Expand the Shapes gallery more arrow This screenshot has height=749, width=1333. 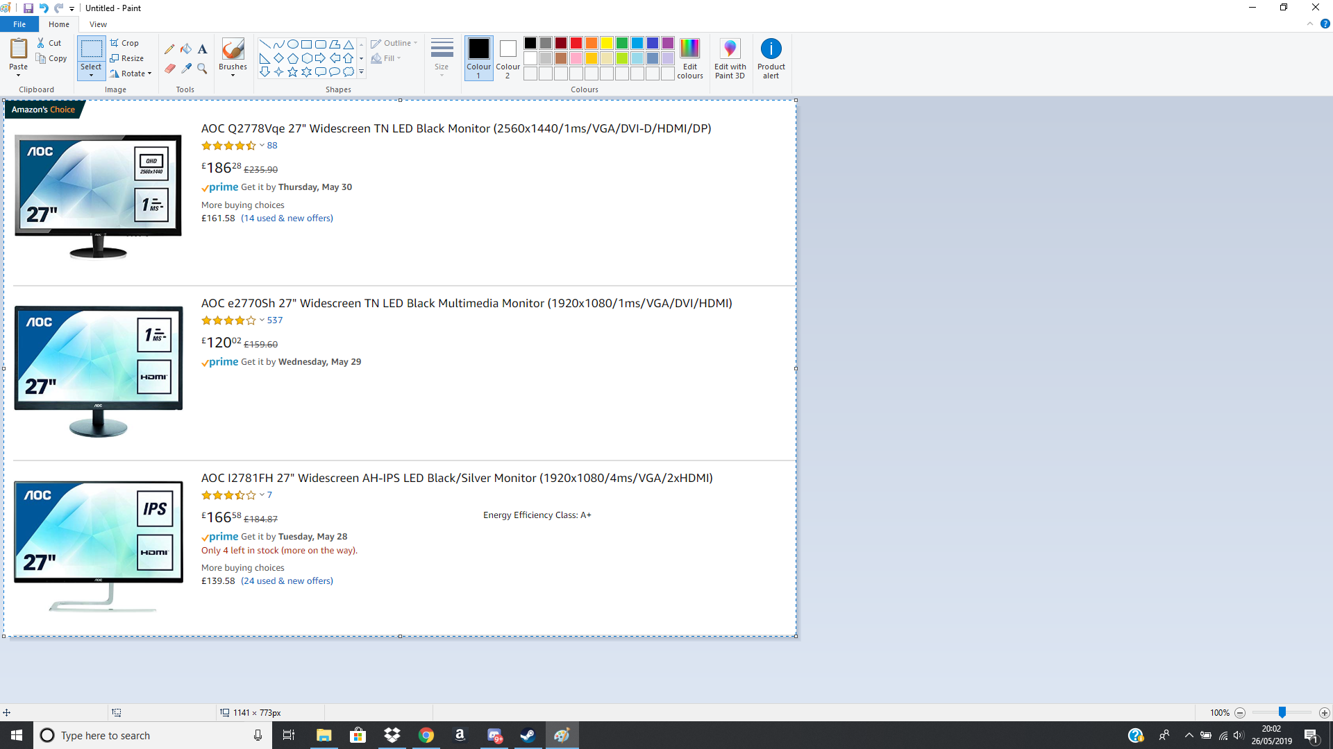pos(361,72)
